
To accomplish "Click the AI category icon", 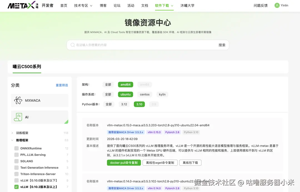I will [x=18, y=117].
